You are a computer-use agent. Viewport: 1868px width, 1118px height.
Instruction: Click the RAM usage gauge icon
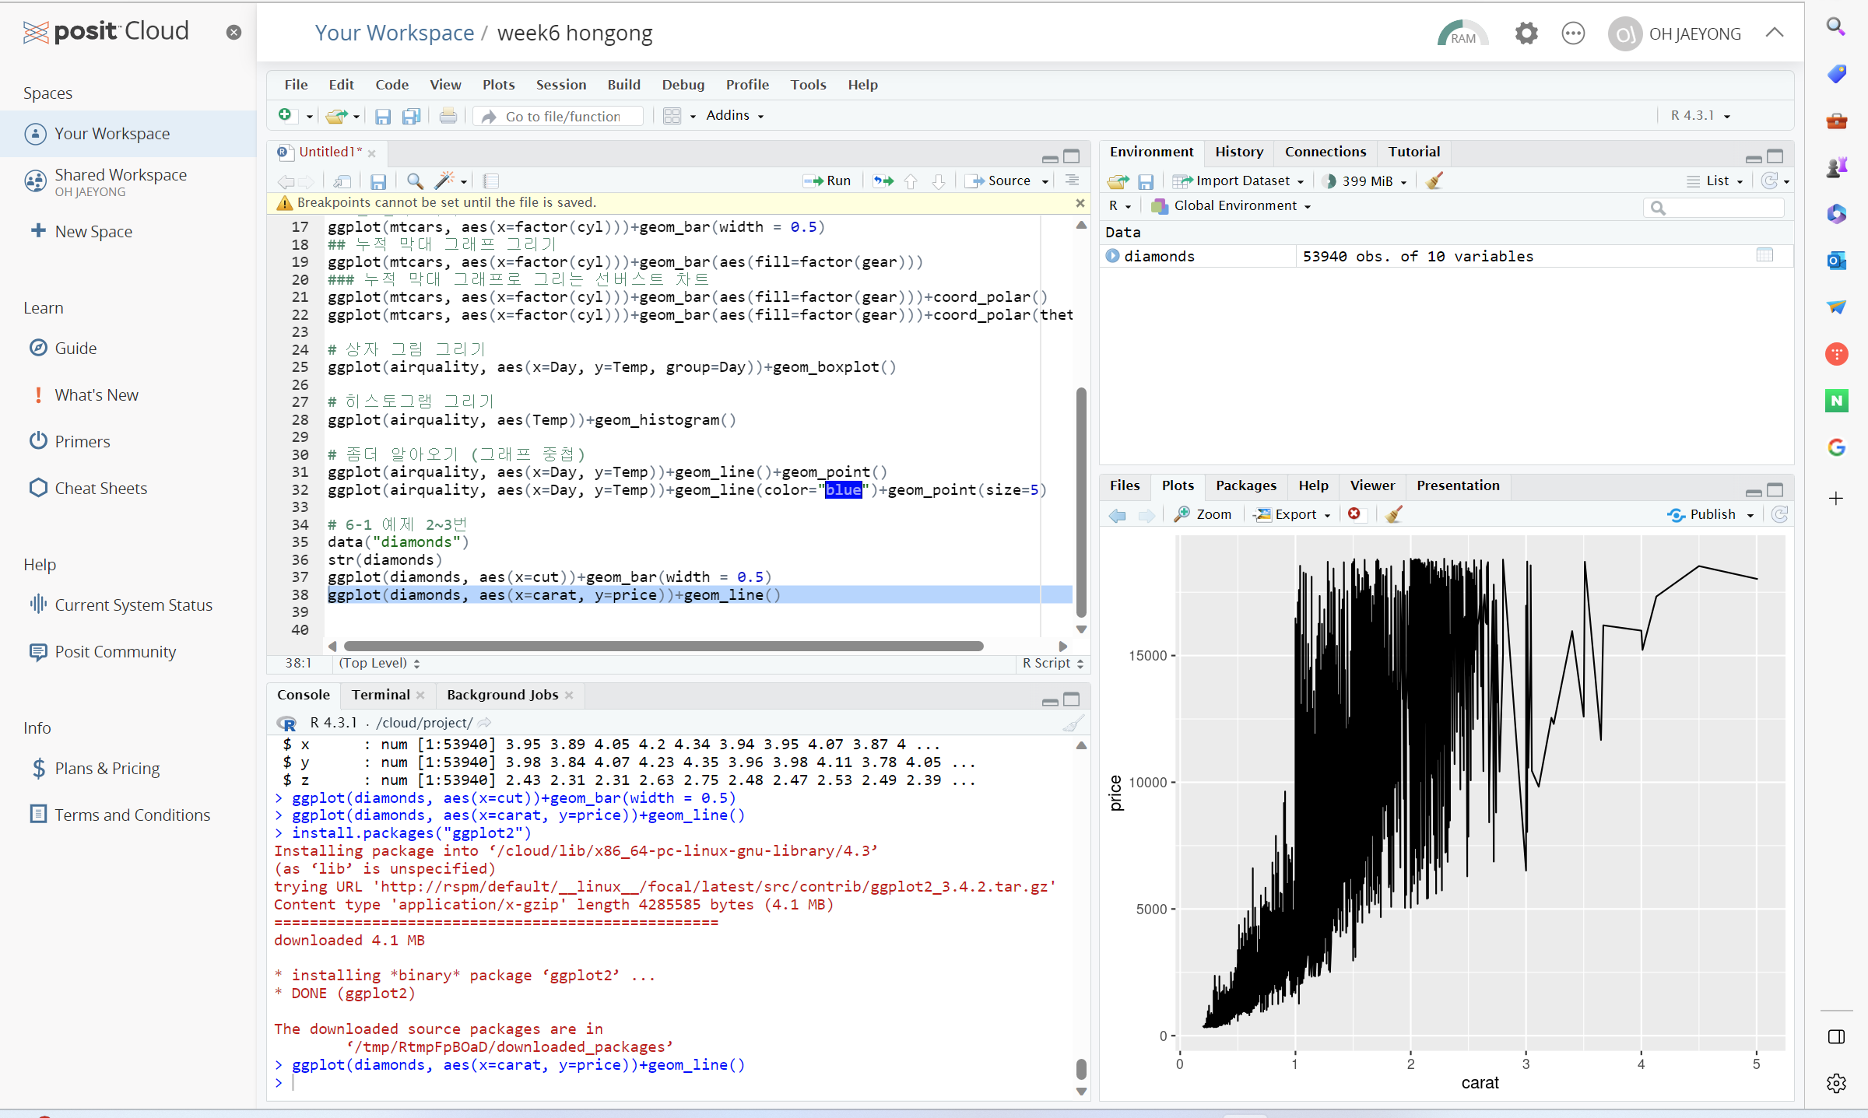(x=1462, y=33)
